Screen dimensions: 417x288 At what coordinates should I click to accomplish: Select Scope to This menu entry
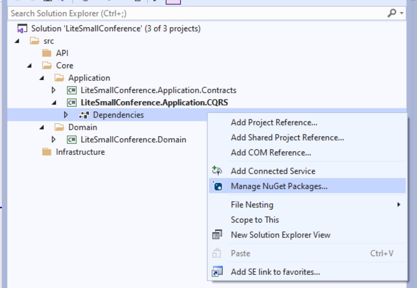click(307, 220)
